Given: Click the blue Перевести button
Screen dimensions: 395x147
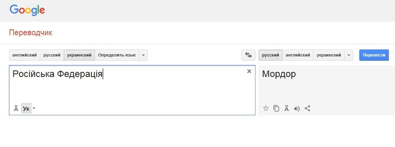Looking at the screenshot, I should [374, 55].
